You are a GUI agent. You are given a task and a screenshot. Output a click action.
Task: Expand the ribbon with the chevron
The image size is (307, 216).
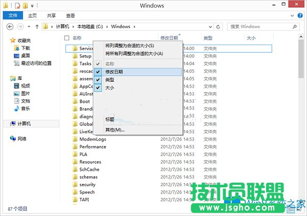[x=292, y=16]
